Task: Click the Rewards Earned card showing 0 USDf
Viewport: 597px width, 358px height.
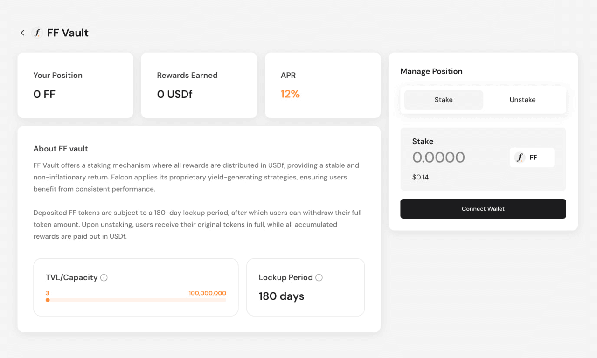Action: (x=199, y=85)
